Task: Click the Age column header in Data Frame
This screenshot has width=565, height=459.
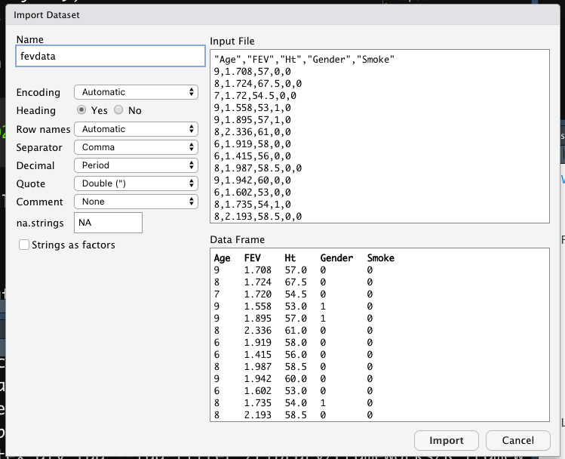Action: click(x=223, y=258)
